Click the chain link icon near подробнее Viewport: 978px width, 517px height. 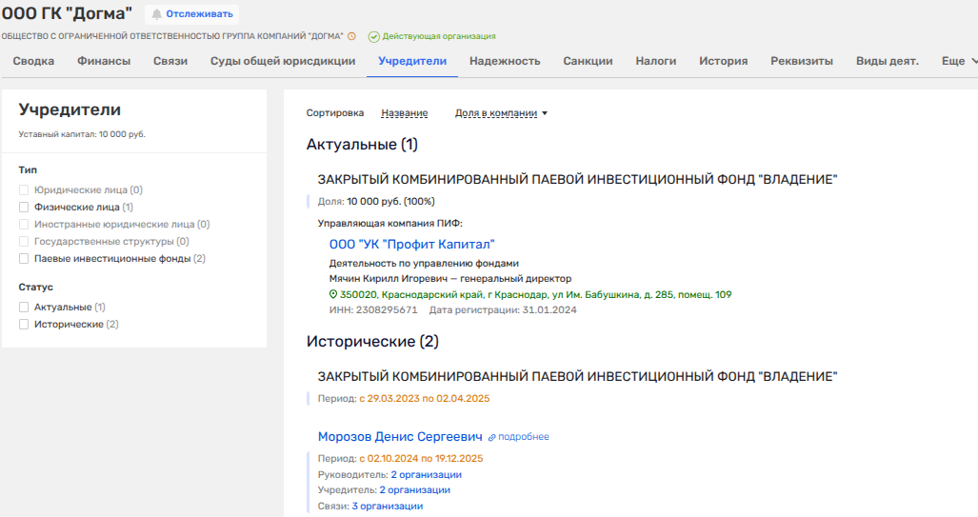pyautogui.click(x=492, y=437)
